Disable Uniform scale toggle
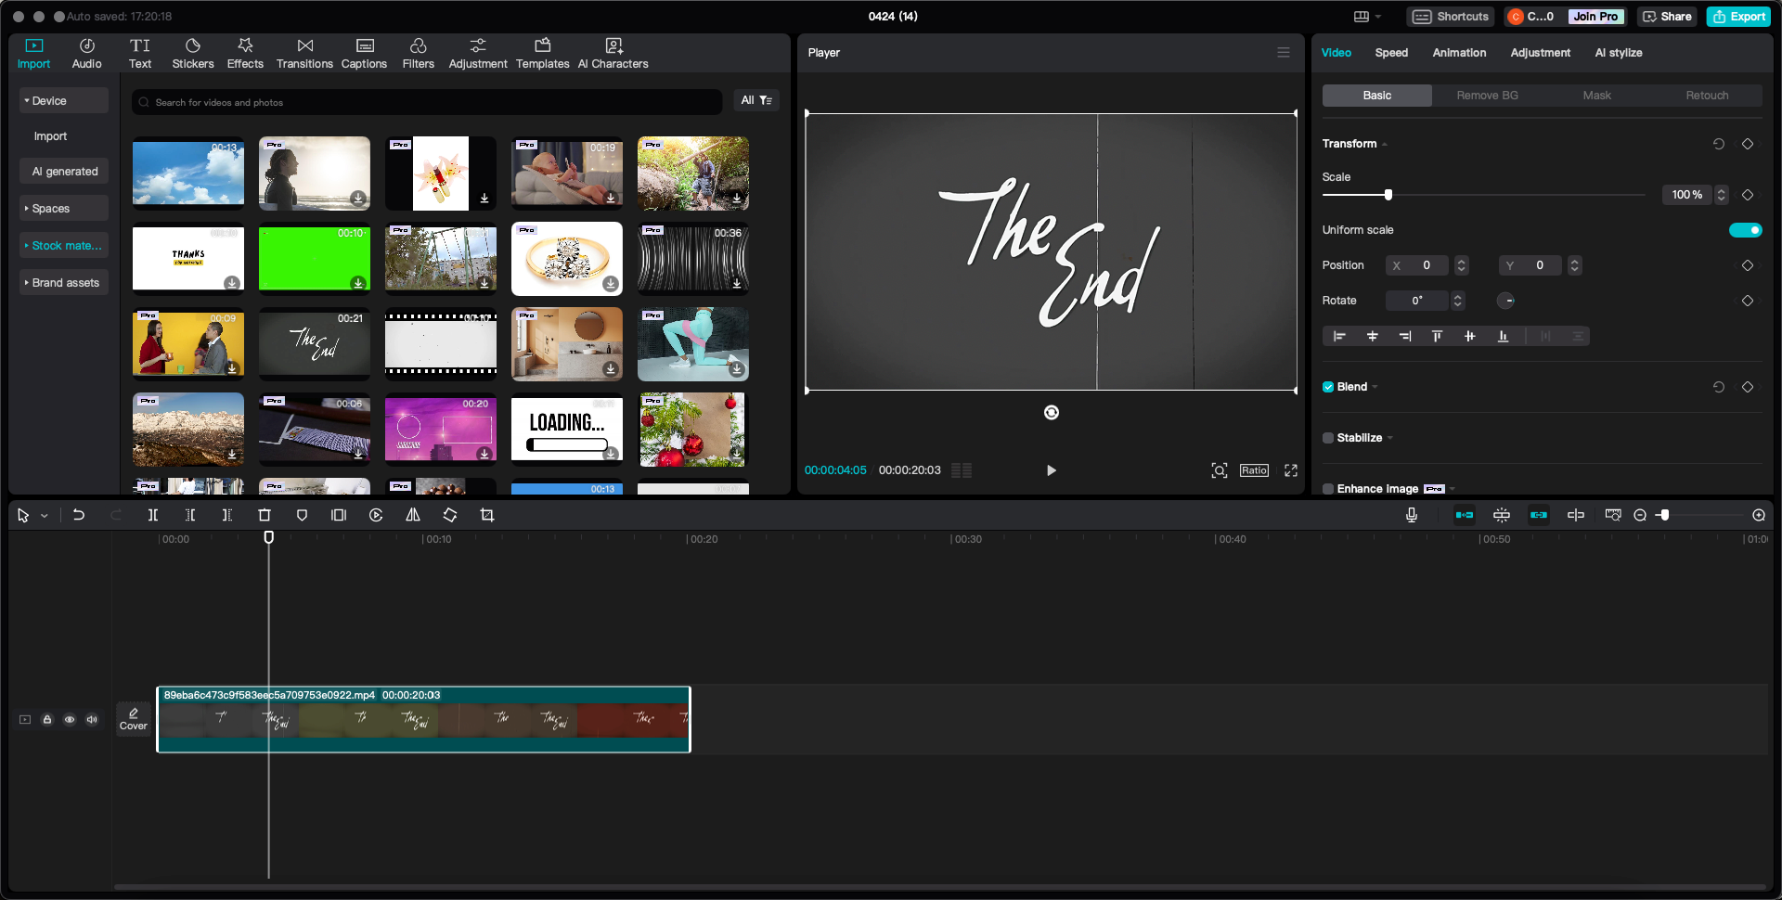This screenshot has height=900, width=1782. click(x=1746, y=229)
